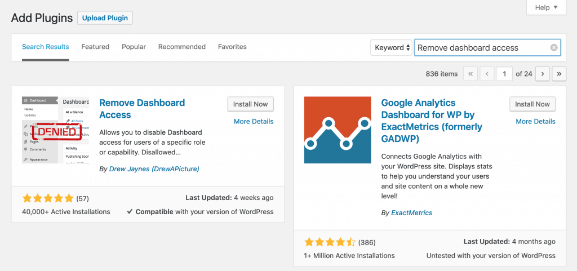Go to the next results page
The height and width of the screenshot is (271, 577).
[543, 74]
